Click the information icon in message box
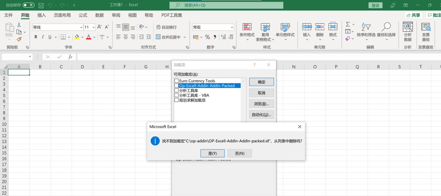Screen dimensions: 441x196 point(155,141)
